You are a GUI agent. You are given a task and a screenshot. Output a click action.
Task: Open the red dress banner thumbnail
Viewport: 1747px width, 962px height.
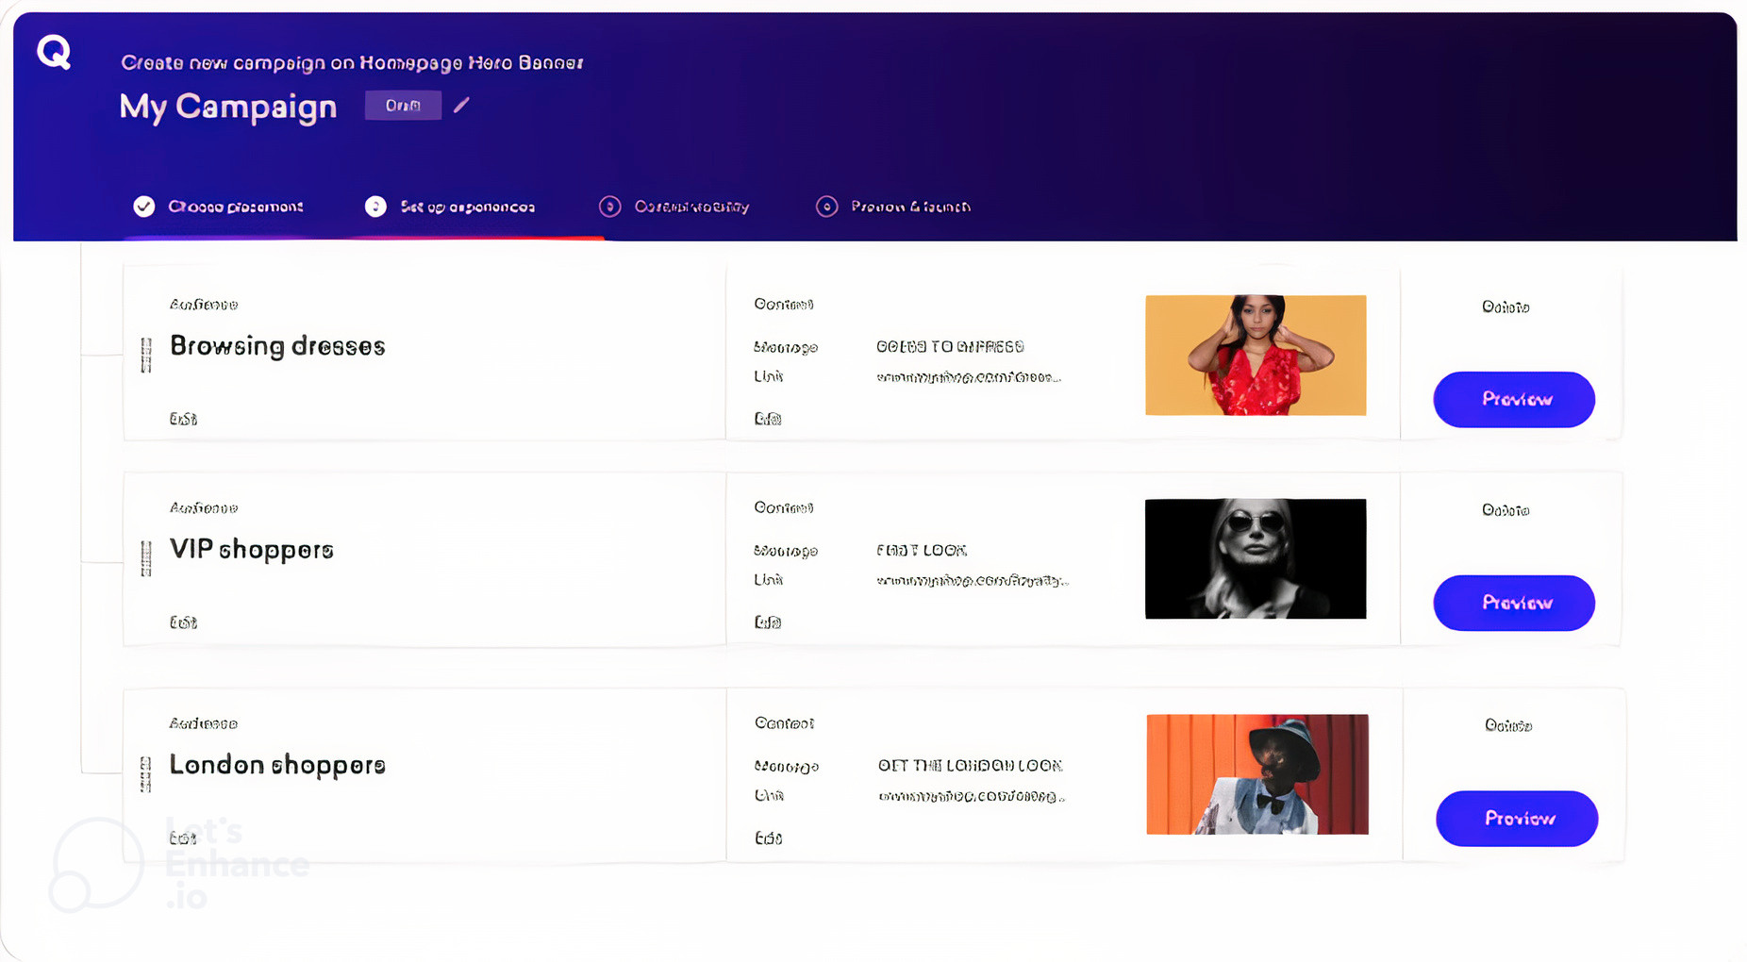(x=1256, y=355)
